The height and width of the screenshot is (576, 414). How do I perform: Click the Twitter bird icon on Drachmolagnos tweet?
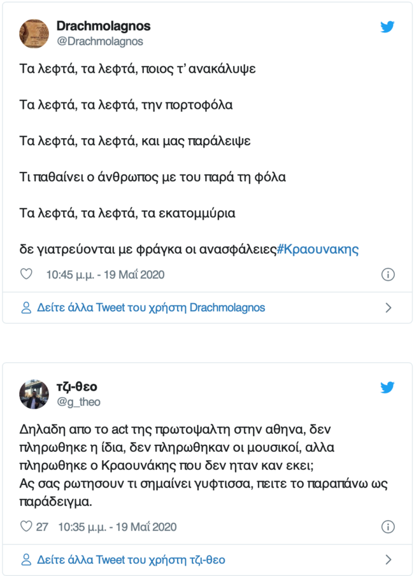(387, 27)
